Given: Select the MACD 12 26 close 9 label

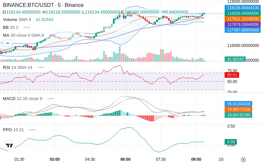Looking at the screenshot, I should pyautogui.click(x=22, y=99).
